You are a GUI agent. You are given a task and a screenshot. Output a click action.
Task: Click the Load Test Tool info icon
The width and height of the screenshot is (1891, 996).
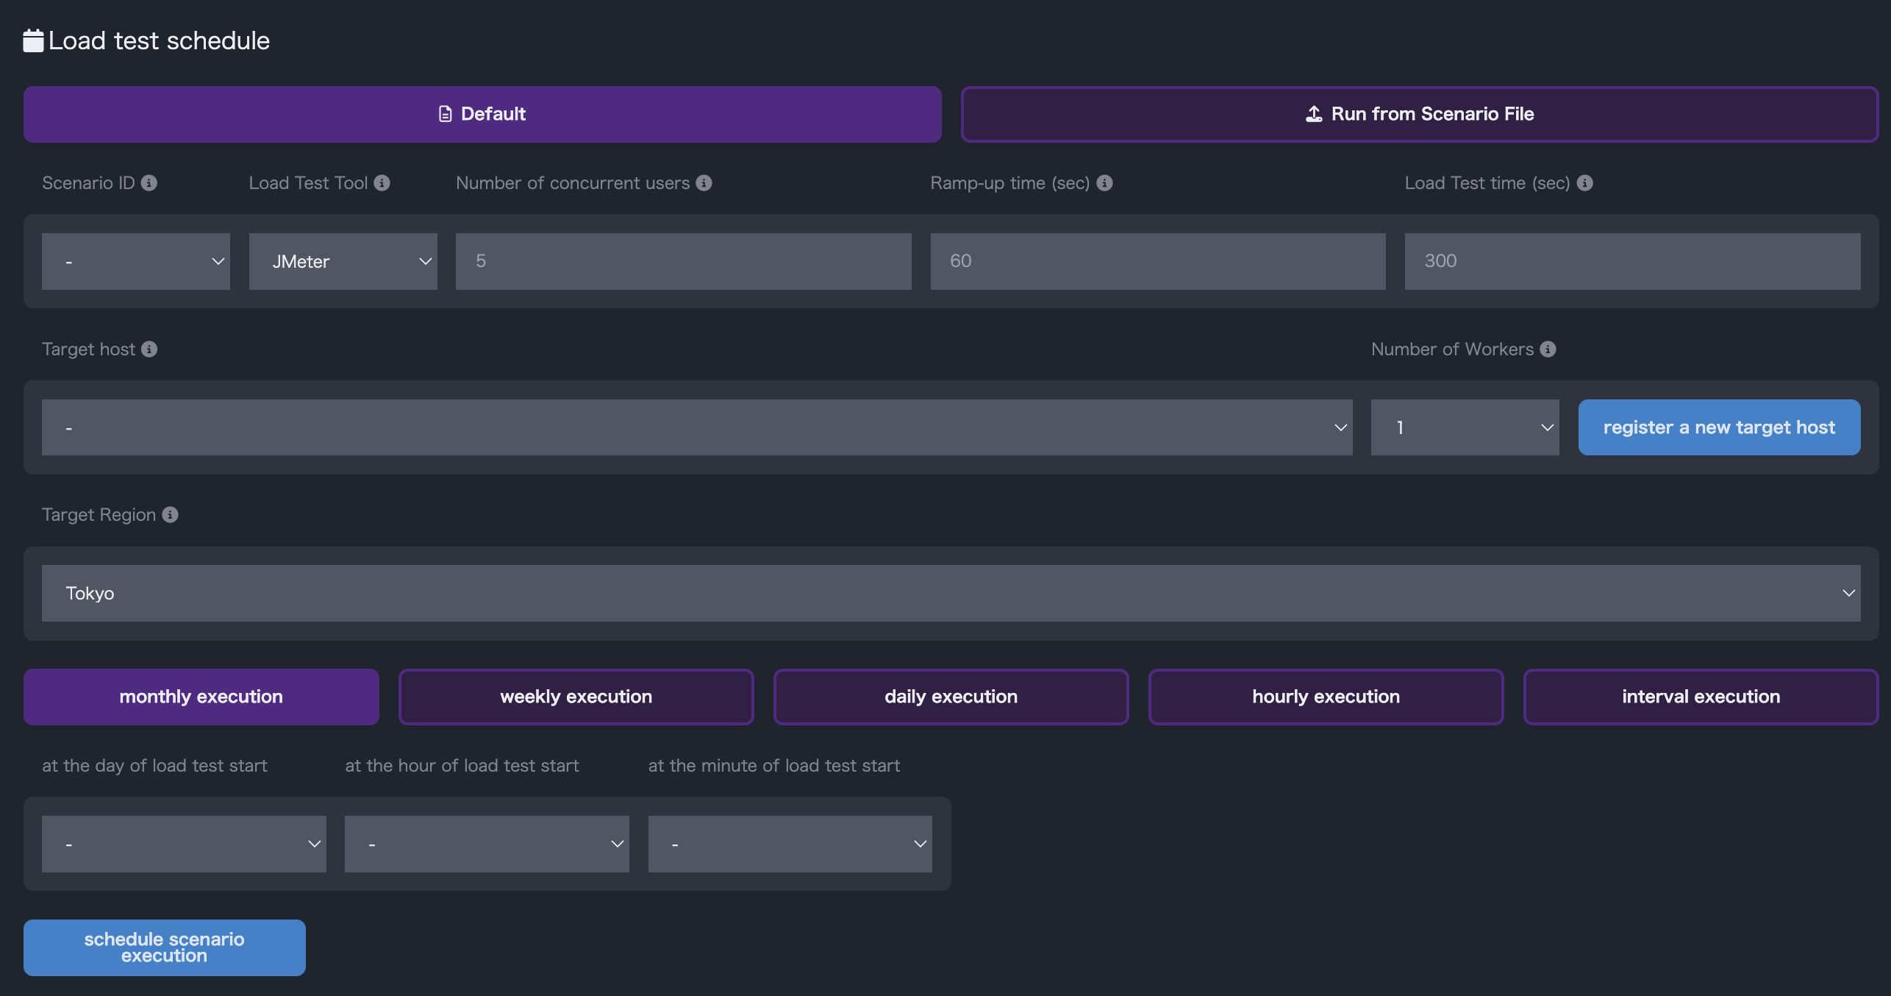tap(382, 183)
